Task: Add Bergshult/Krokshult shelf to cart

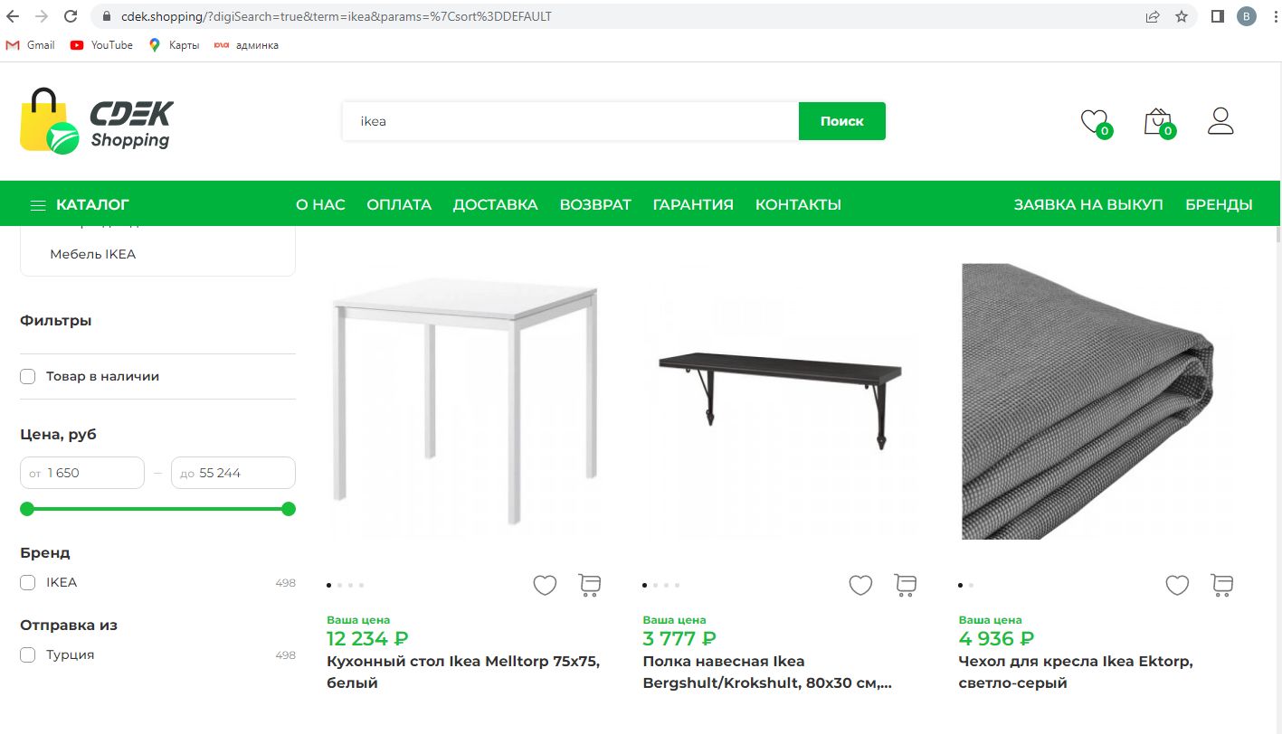Action: click(906, 586)
